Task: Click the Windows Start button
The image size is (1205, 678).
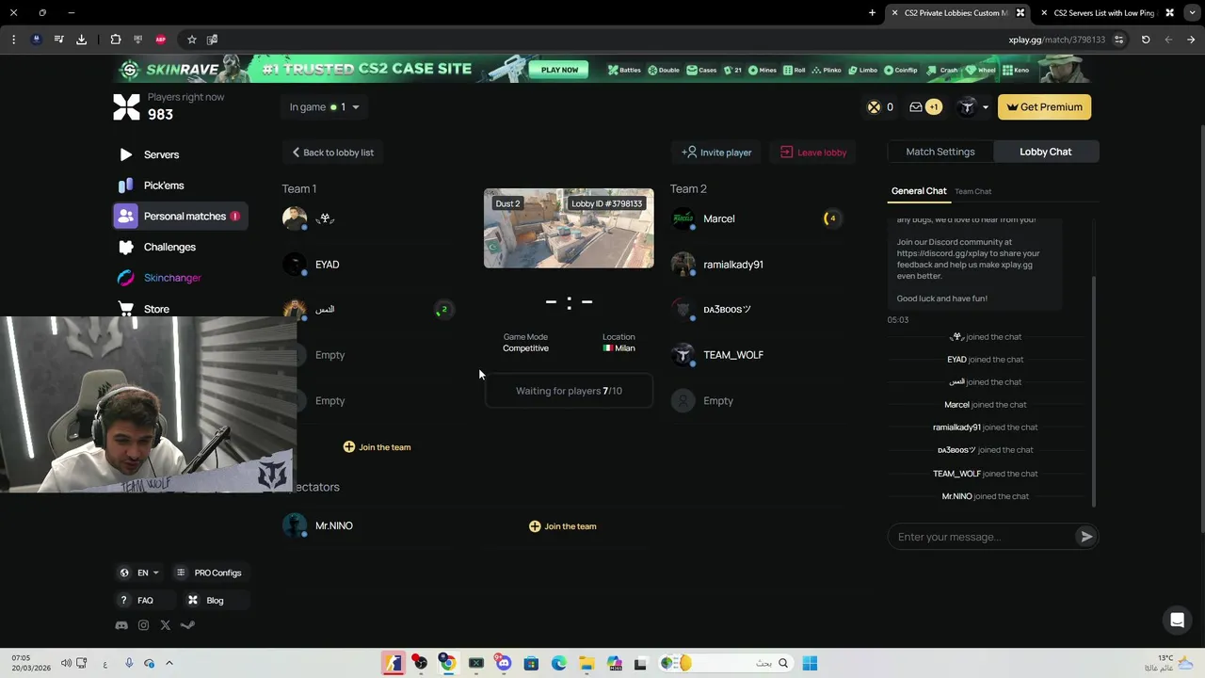Action: tap(810, 663)
